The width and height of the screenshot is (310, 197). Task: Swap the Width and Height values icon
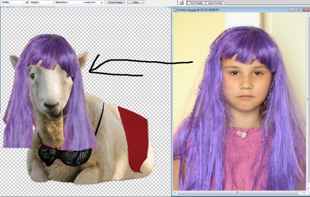(27, 3)
